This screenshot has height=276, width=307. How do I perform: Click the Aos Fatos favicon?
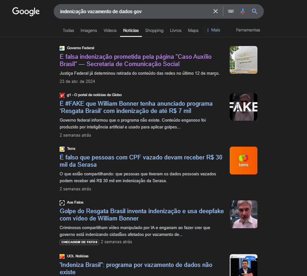pos(62,203)
